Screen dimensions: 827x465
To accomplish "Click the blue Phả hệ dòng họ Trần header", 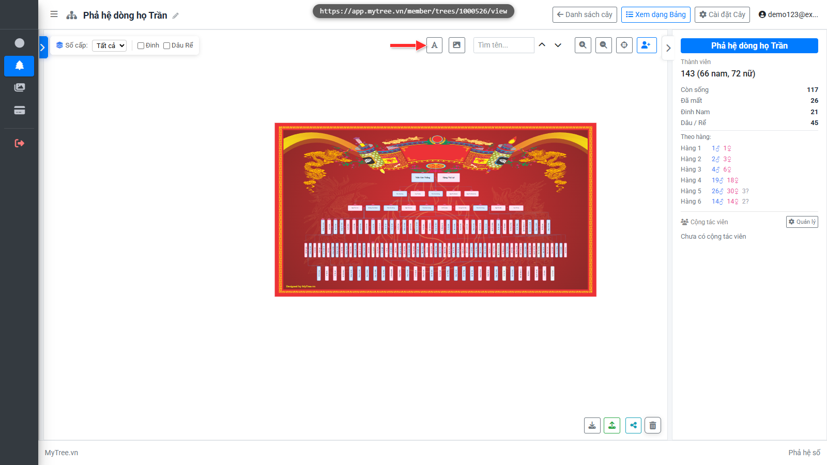I will [x=749, y=45].
